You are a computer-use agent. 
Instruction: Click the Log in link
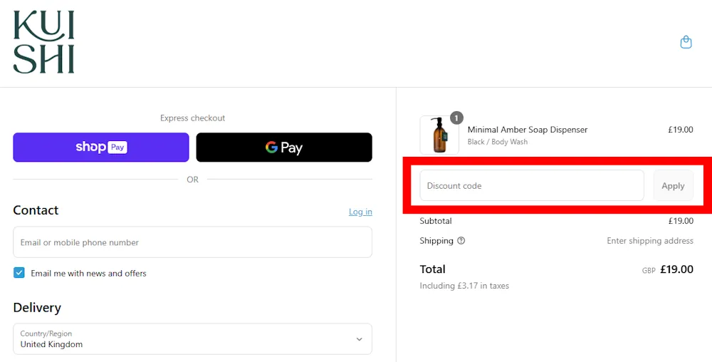click(360, 212)
